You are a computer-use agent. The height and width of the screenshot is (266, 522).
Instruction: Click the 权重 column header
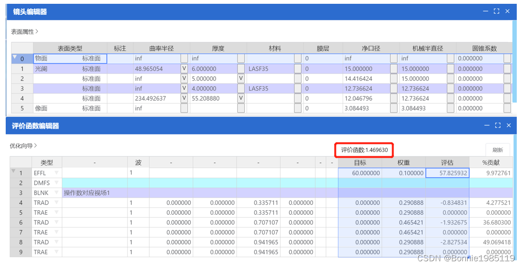(404, 162)
